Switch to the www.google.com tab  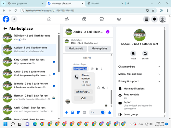[x=26, y=3]
